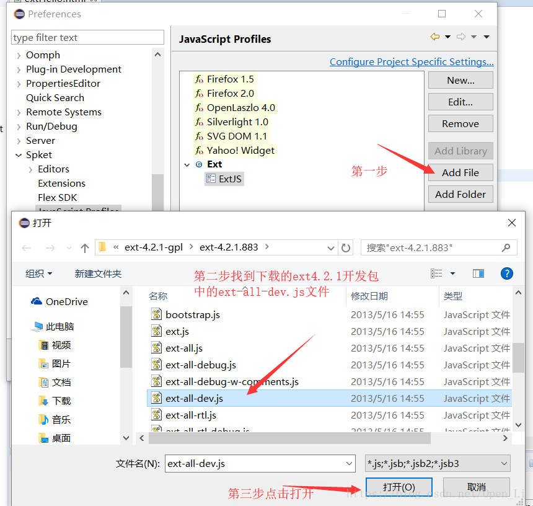533x506 pixels.
Task: Click the Remove profile button
Action: [460, 124]
